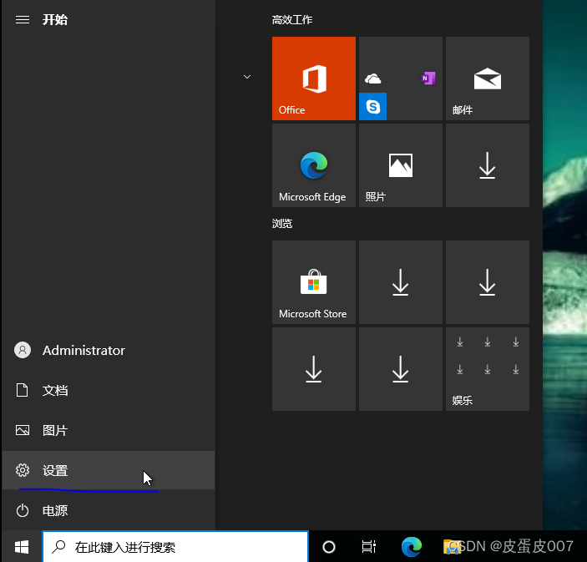Click the Windows Start button
Viewport: 587px width, 562px height.
coord(22,547)
